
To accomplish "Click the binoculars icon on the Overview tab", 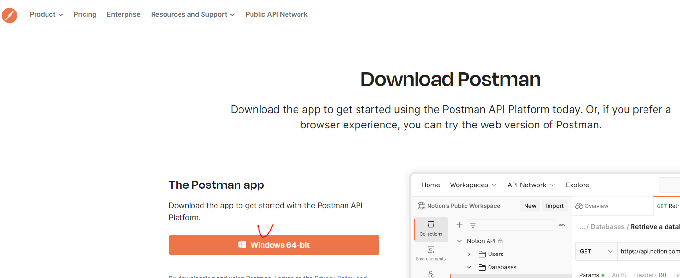I will coord(579,206).
